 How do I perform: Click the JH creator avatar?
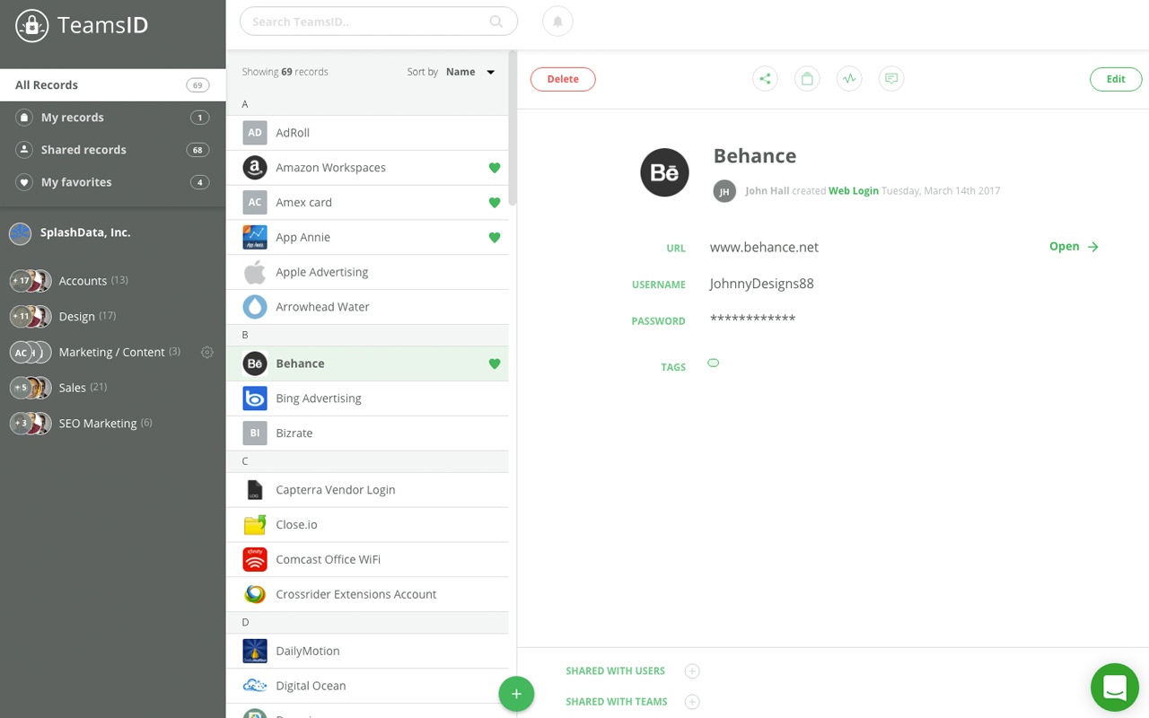pyautogui.click(x=724, y=191)
